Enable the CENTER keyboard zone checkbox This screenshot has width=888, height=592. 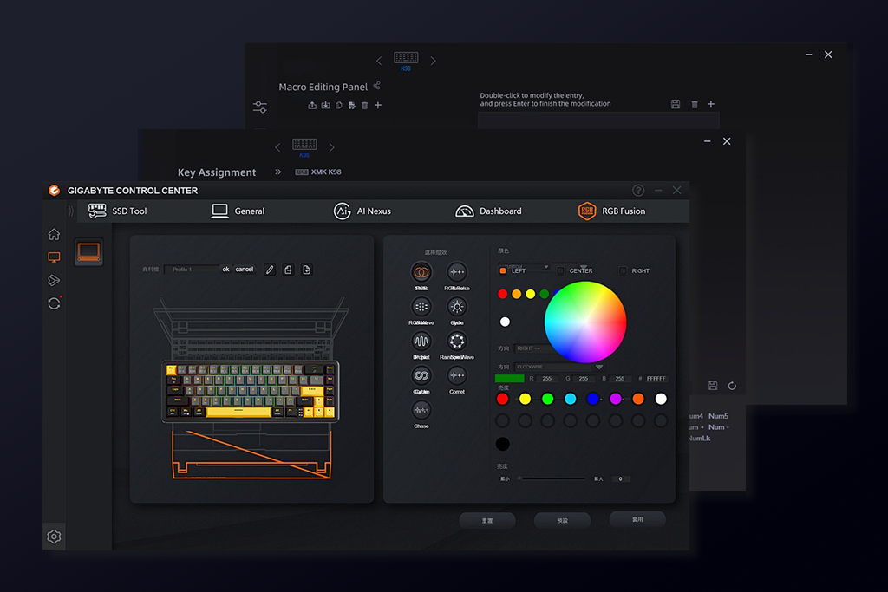[561, 270]
